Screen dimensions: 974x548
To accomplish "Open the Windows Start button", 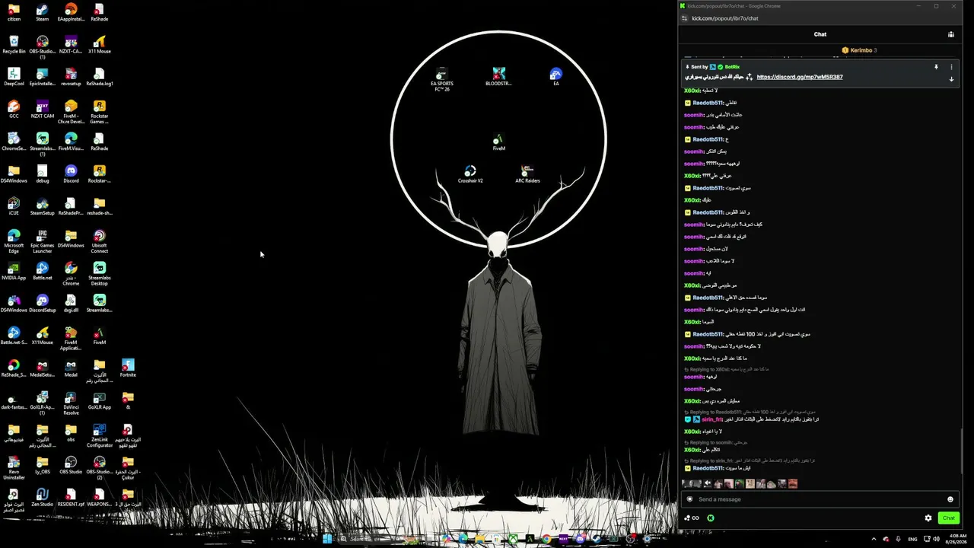I will click(x=327, y=539).
